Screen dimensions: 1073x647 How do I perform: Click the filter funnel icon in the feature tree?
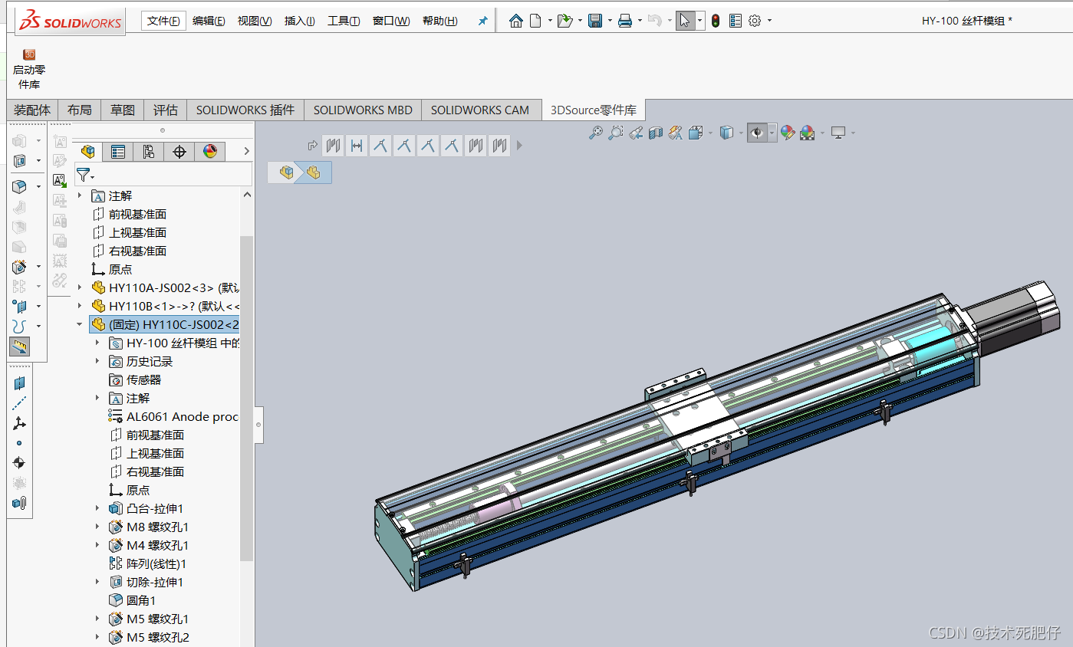click(83, 175)
